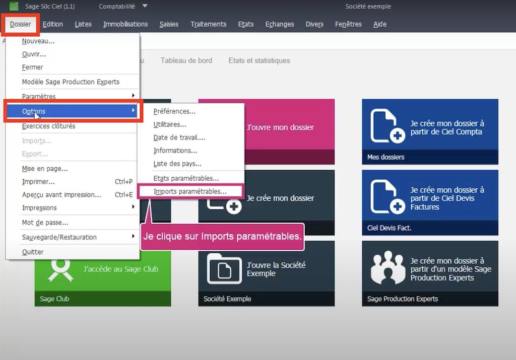The width and height of the screenshot is (516, 360).
Task: Open the Saisies menu
Action: 169,24
